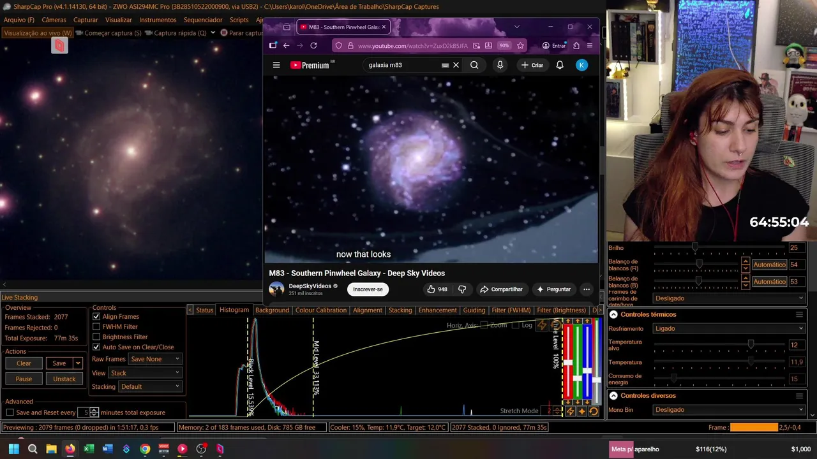Viewport: 817px width, 459px height.
Task: Click the Compartilhar share button
Action: tap(502, 289)
